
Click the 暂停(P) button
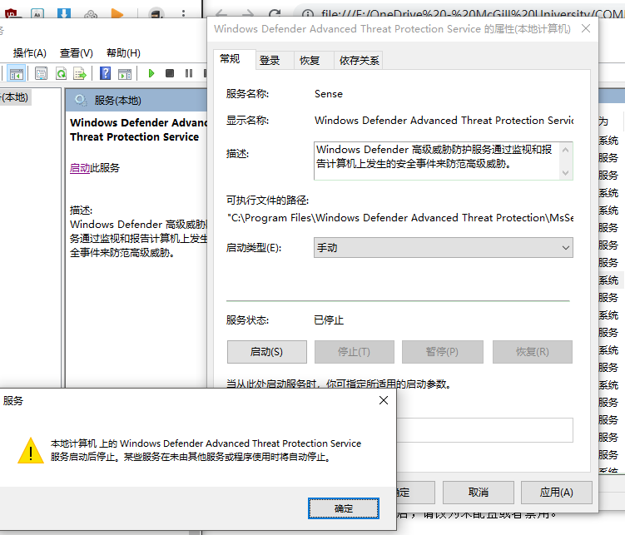pos(442,352)
